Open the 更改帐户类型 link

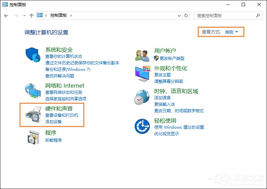[x=172, y=58]
